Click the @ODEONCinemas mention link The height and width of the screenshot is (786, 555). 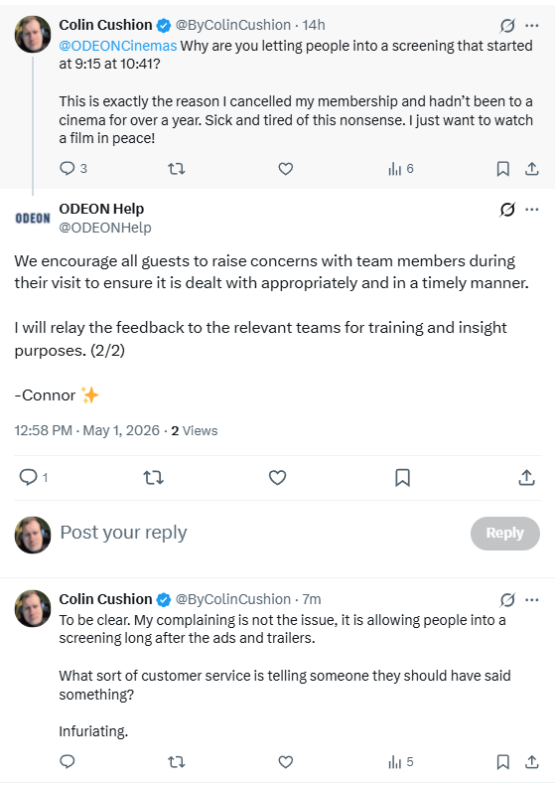(118, 46)
